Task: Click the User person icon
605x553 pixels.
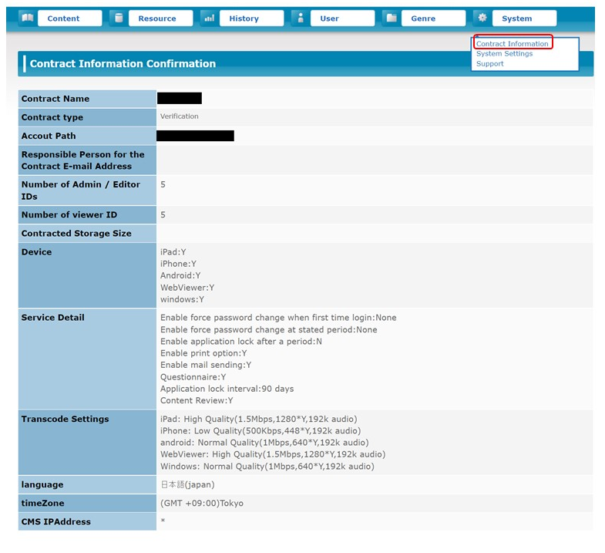Action: point(301,18)
